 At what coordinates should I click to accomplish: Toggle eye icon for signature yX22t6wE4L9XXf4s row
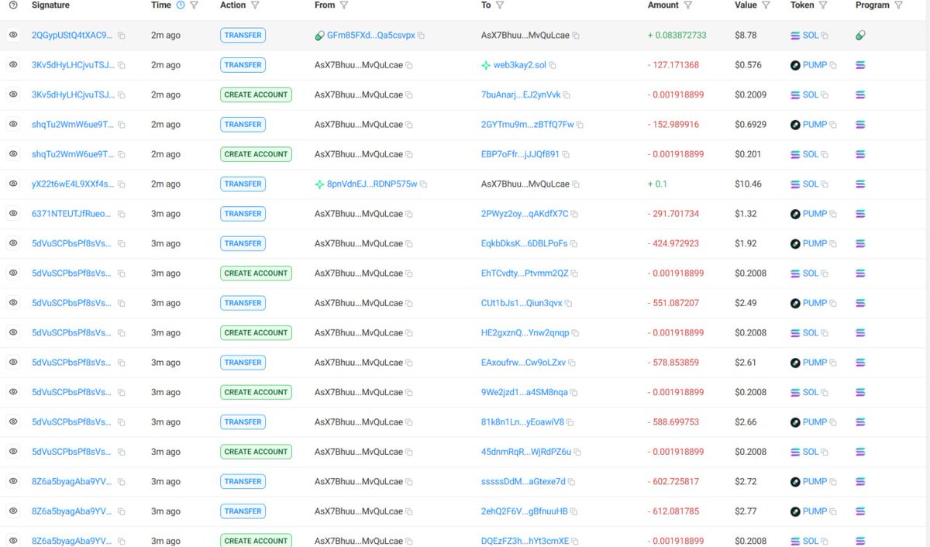pyautogui.click(x=13, y=184)
